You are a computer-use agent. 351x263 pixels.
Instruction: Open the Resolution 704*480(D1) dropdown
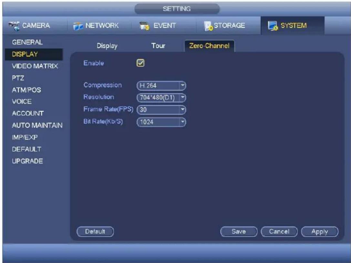tap(161, 97)
